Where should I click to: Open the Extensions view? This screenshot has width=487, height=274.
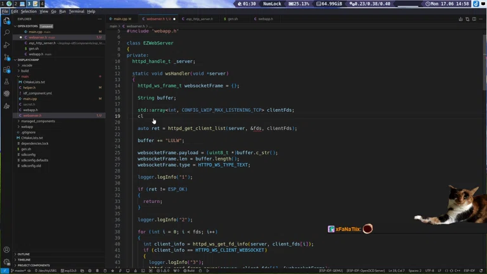tap(7, 70)
